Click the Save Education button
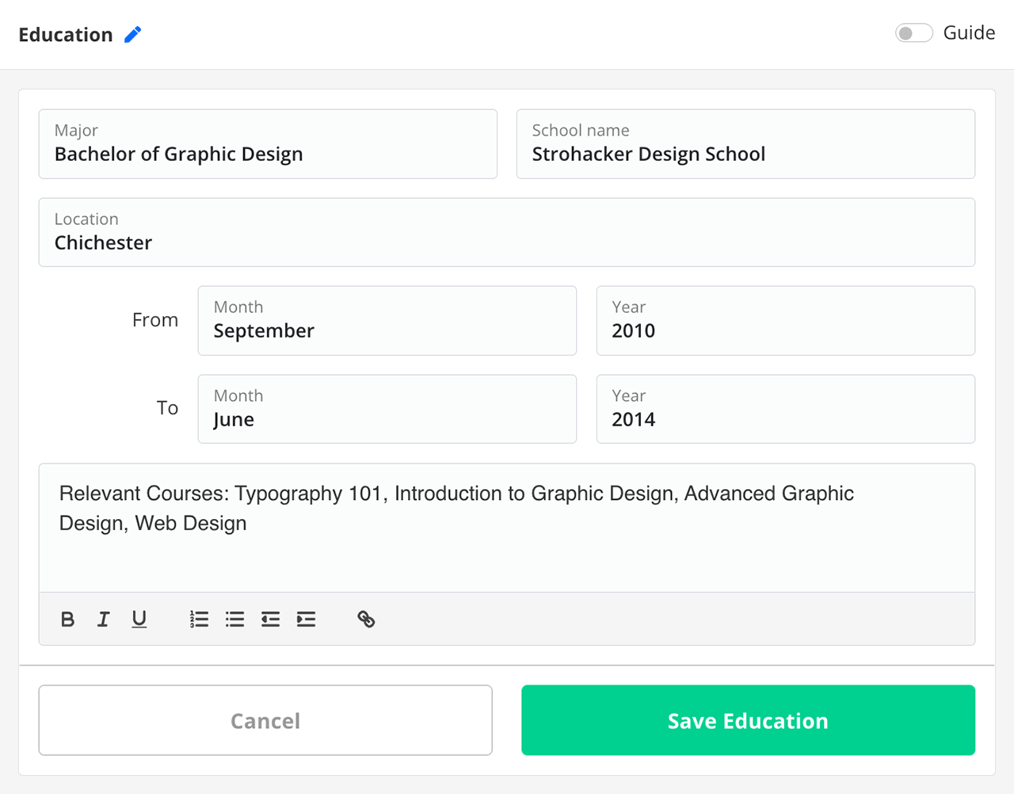1014x794 pixels. (x=748, y=720)
